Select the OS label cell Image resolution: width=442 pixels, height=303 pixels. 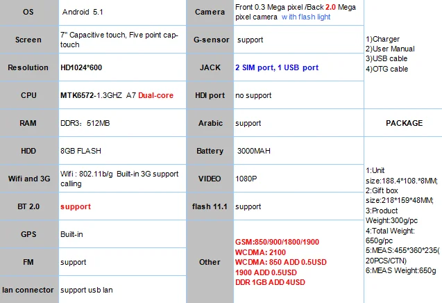[x=29, y=12]
